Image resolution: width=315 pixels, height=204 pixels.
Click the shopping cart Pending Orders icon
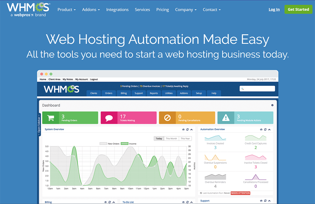(x=50, y=118)
